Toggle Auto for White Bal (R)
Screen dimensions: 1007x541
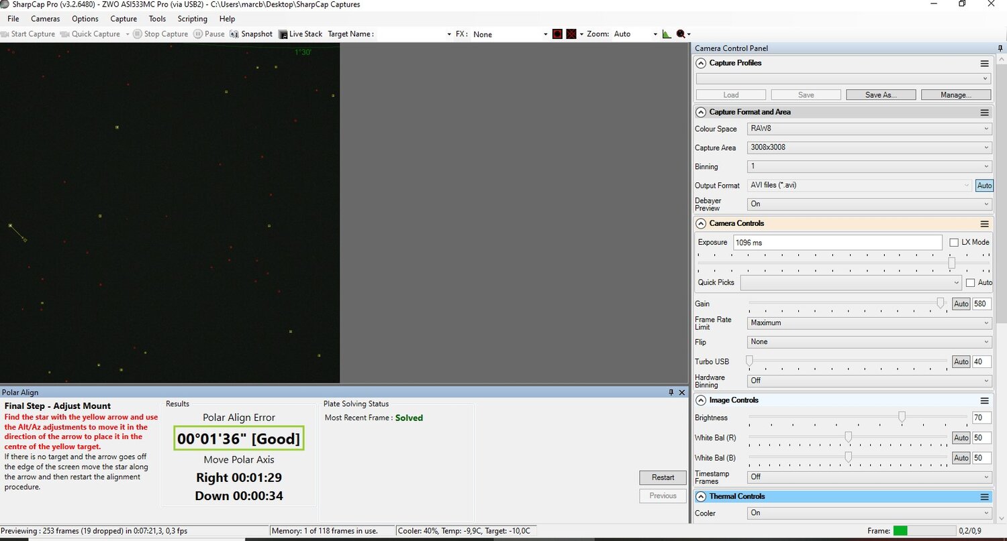pos(961,438)
